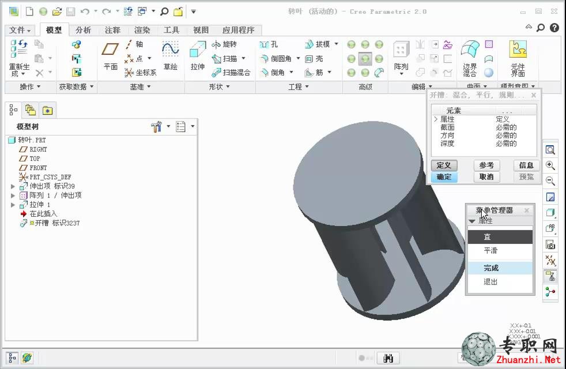Screen dimensions: 566x369
Task: Select the 扫描混合 (Swept Blend) tool
Action: (x=231, y=73)
